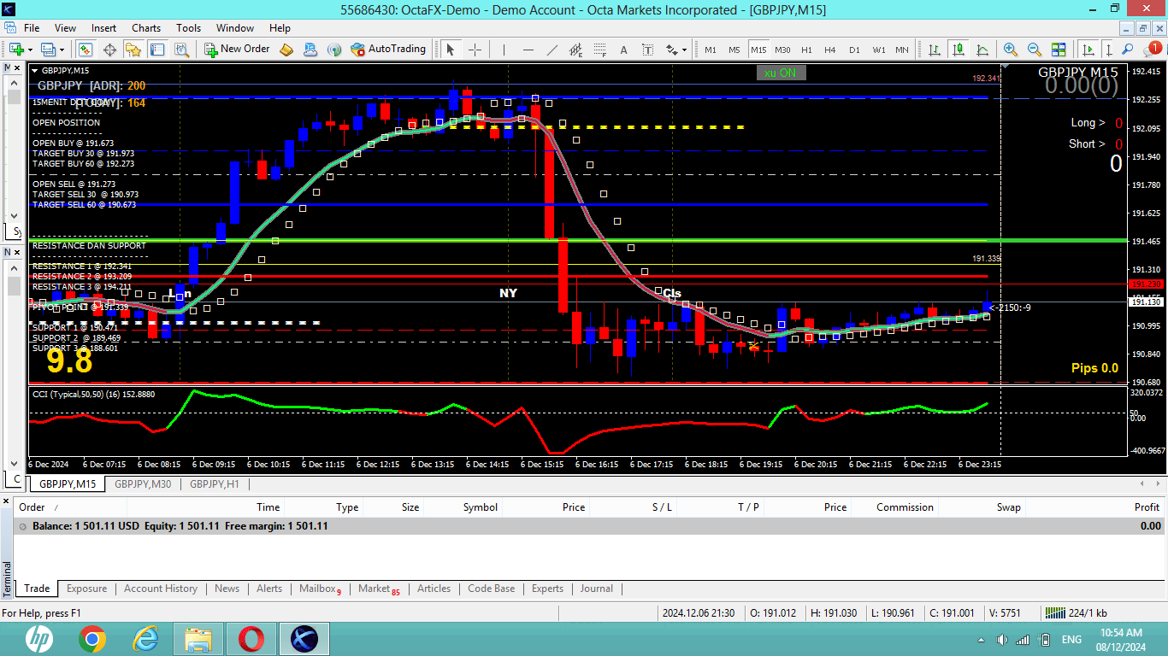Open Opera browser in taskbar
This screenshot has width=1168, height=656.
point(251,639)
